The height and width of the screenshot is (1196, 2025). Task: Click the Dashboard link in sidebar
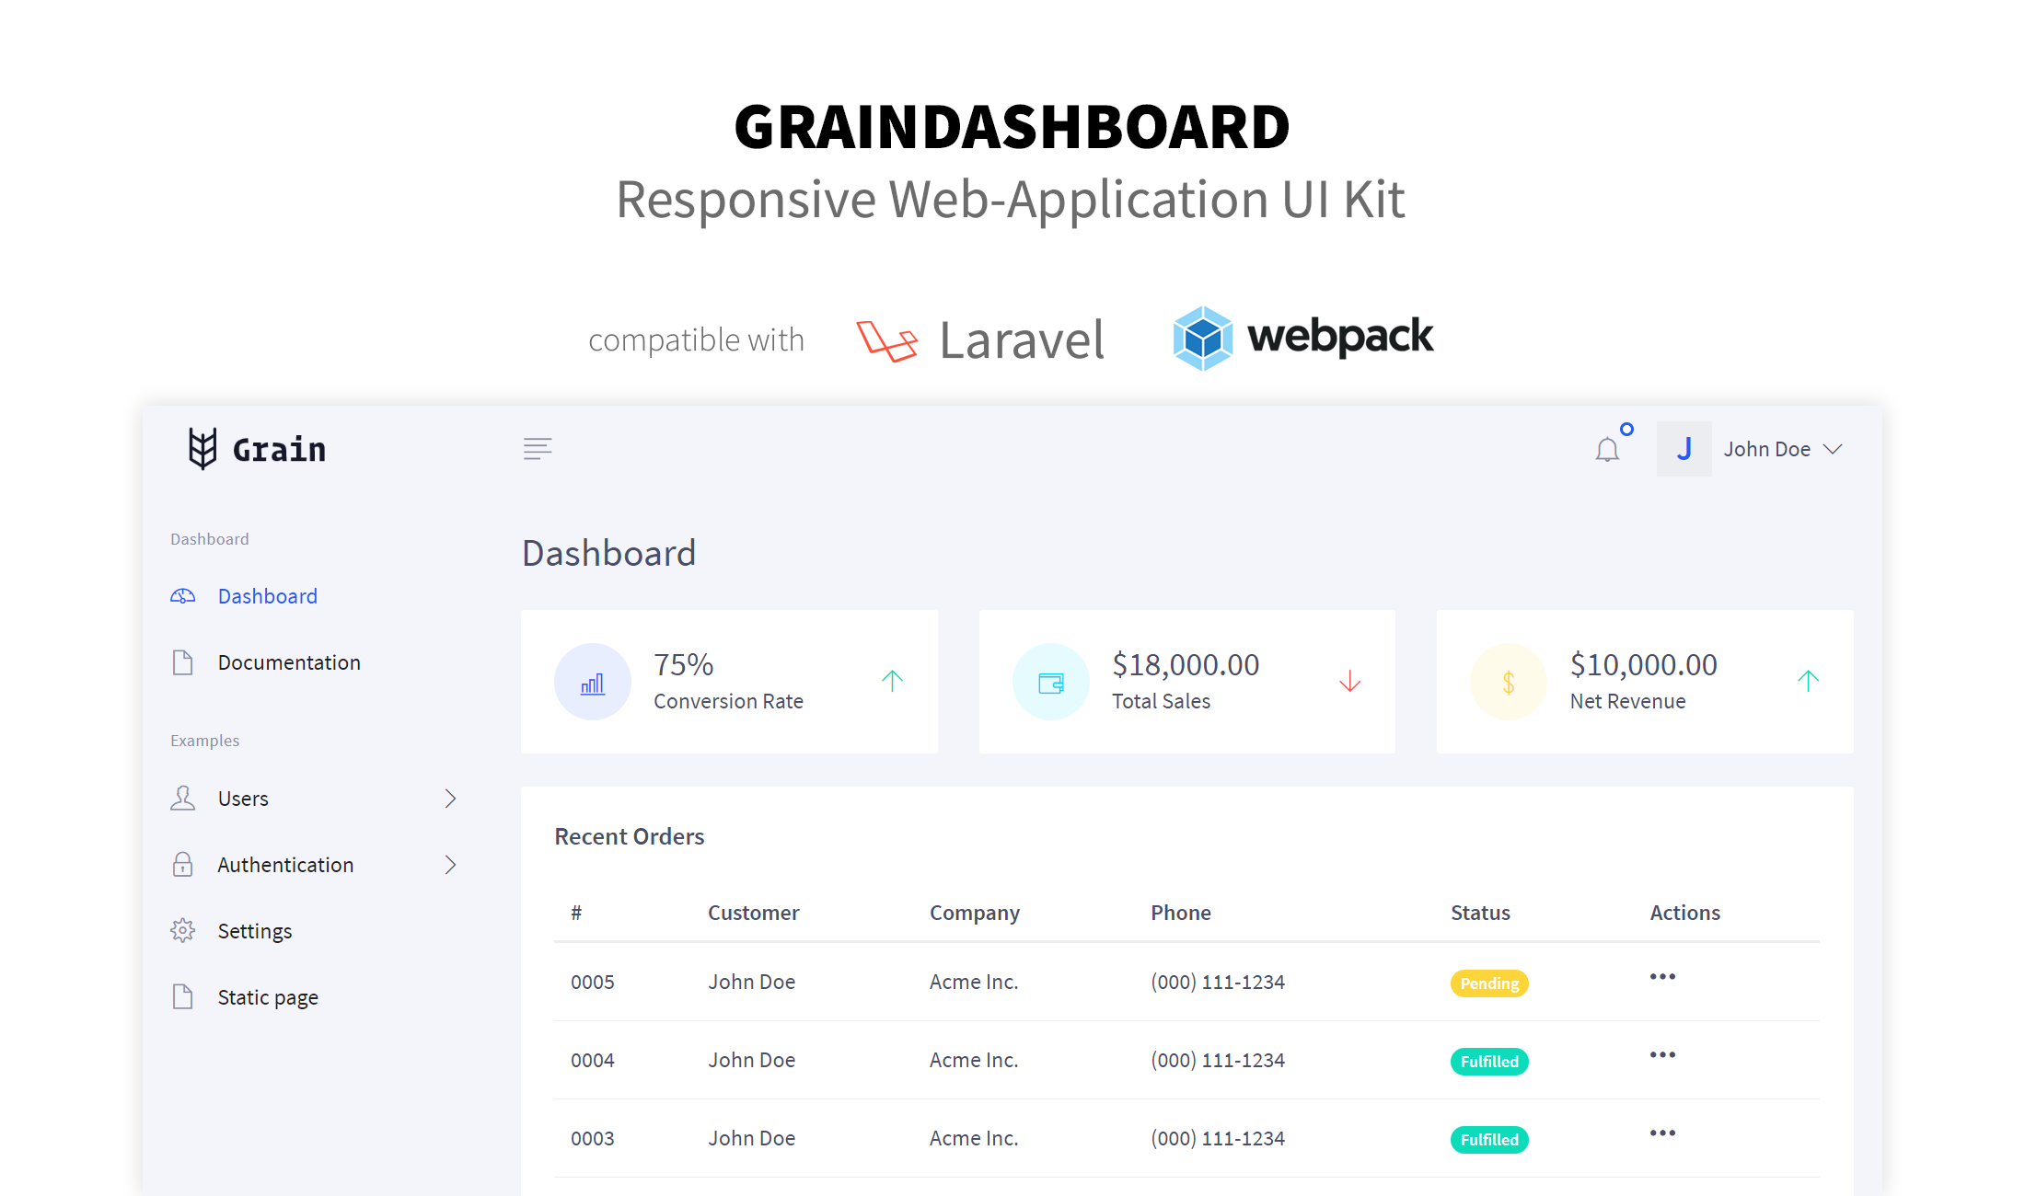click(x=267, y=596)
